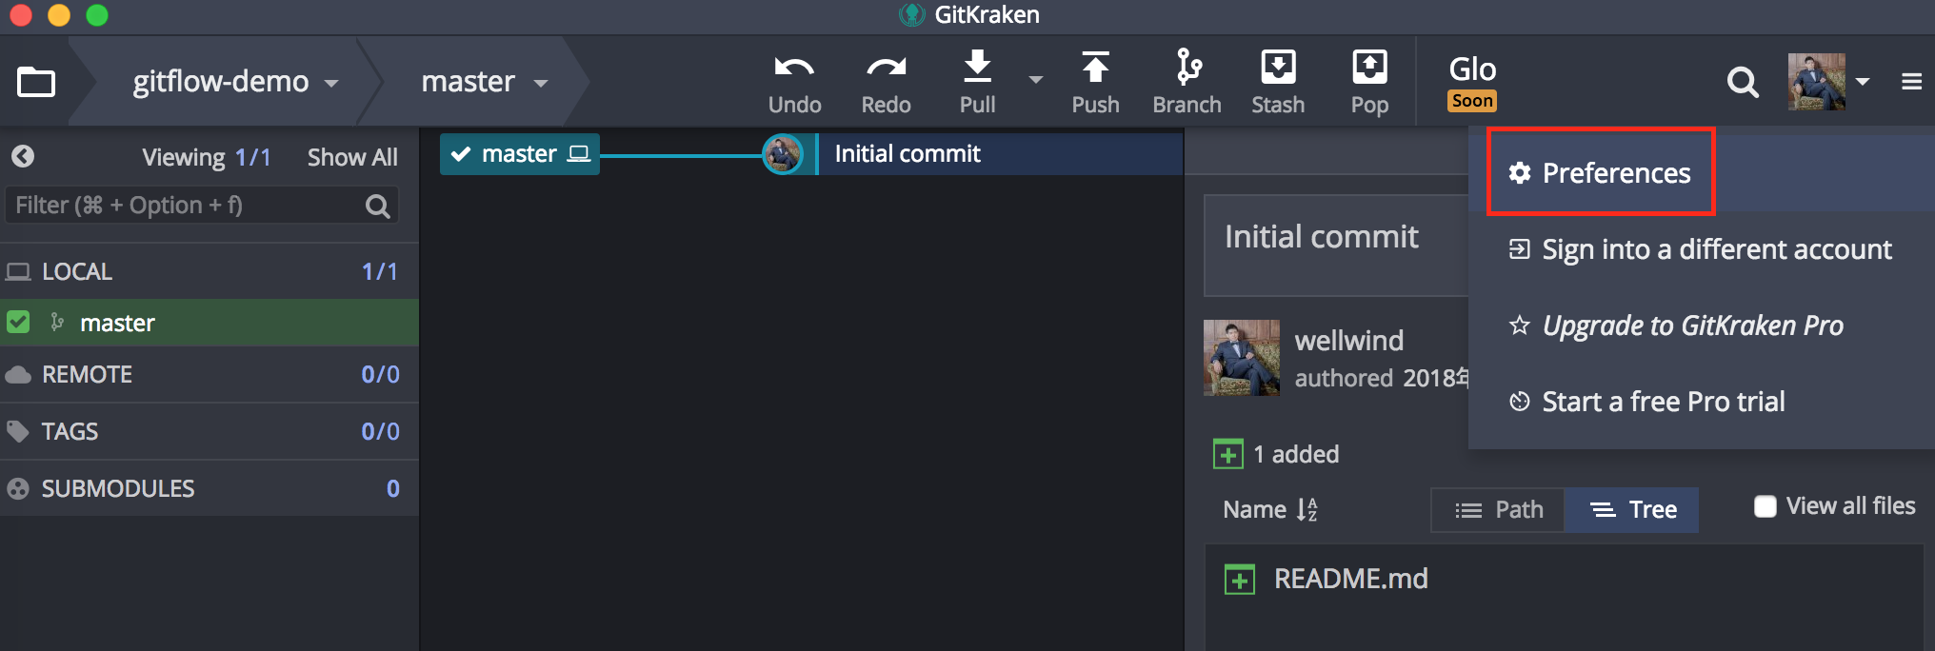Create a branch with Branch button
Screen dimensions: 1935x651
coord(1187,83)
